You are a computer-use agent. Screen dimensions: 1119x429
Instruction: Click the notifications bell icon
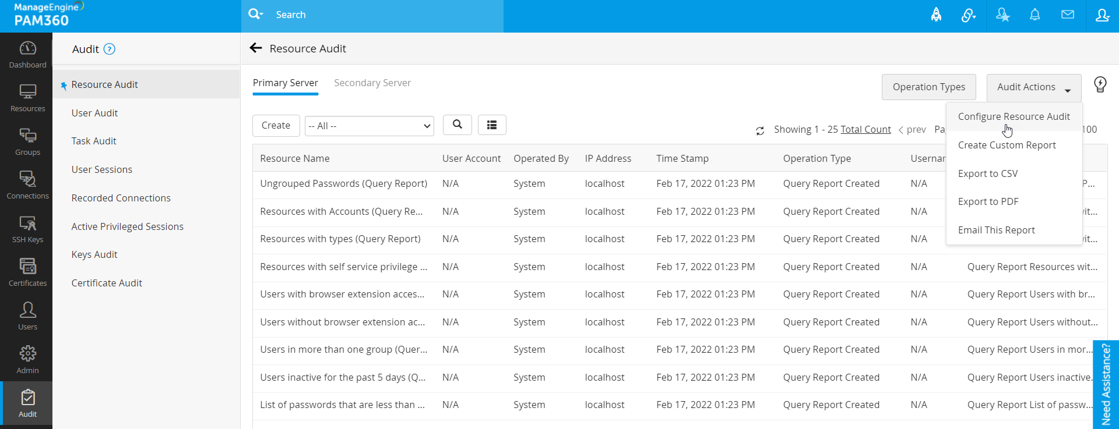pos(1034,15)
